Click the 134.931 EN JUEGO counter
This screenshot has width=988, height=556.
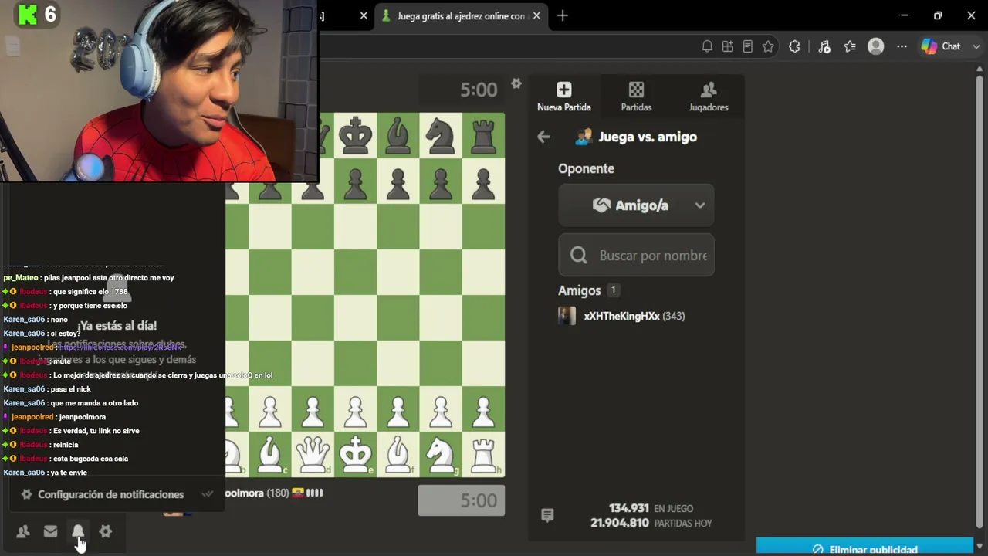click(x=651, y=508)
